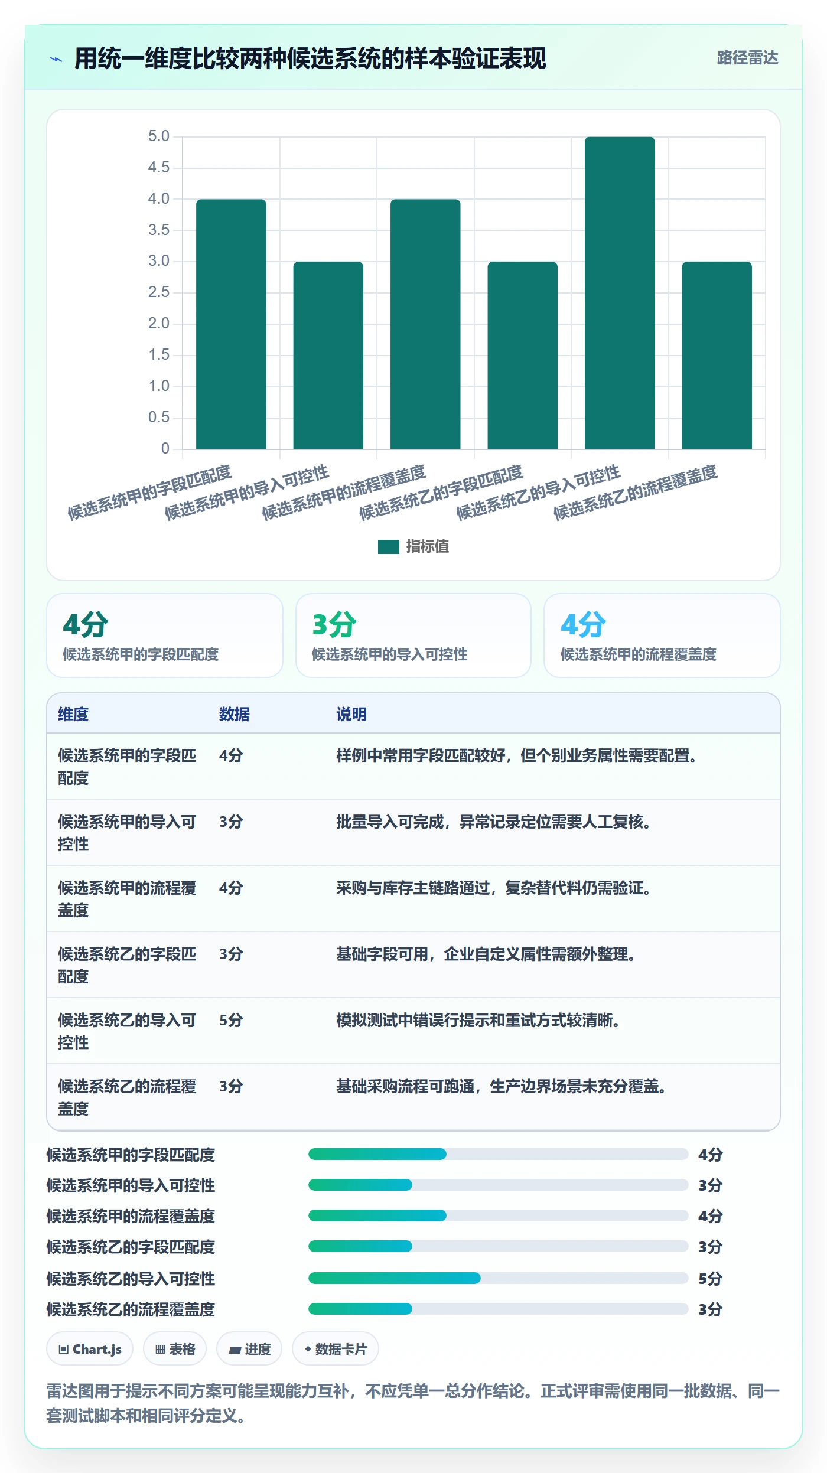Click progress bar for 候选系统甲的字段匹配度

498,1154
